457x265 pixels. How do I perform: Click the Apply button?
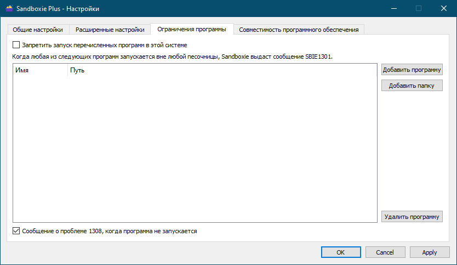430,252
